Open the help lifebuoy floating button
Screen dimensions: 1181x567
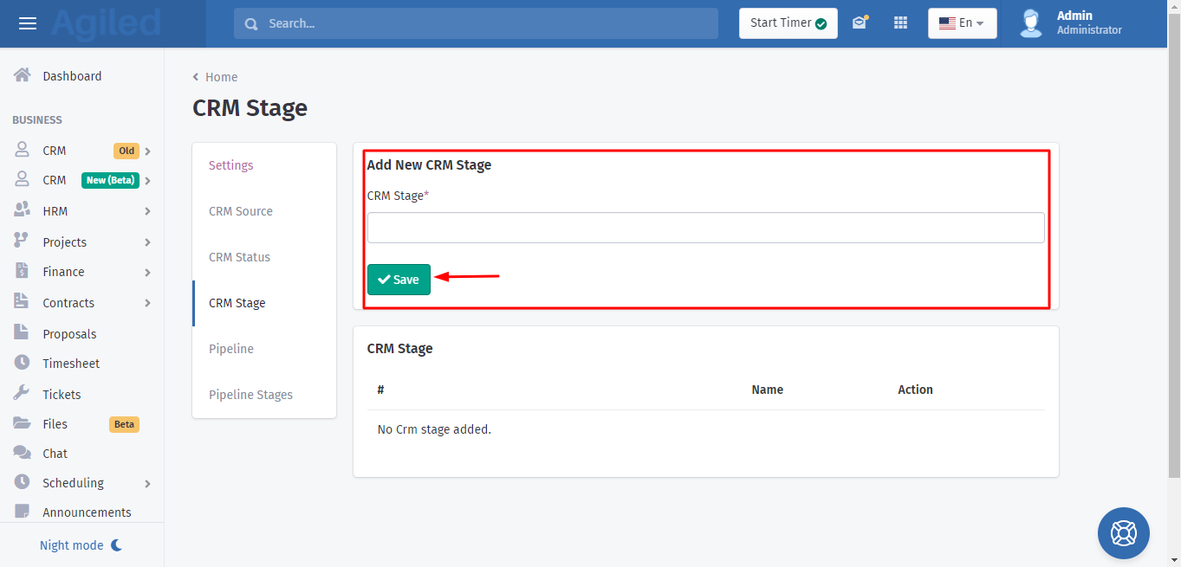pyautogui.click(x=1123, y=532)
